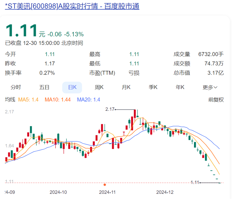Switch to the 五日 chart tab

point(44,87)
